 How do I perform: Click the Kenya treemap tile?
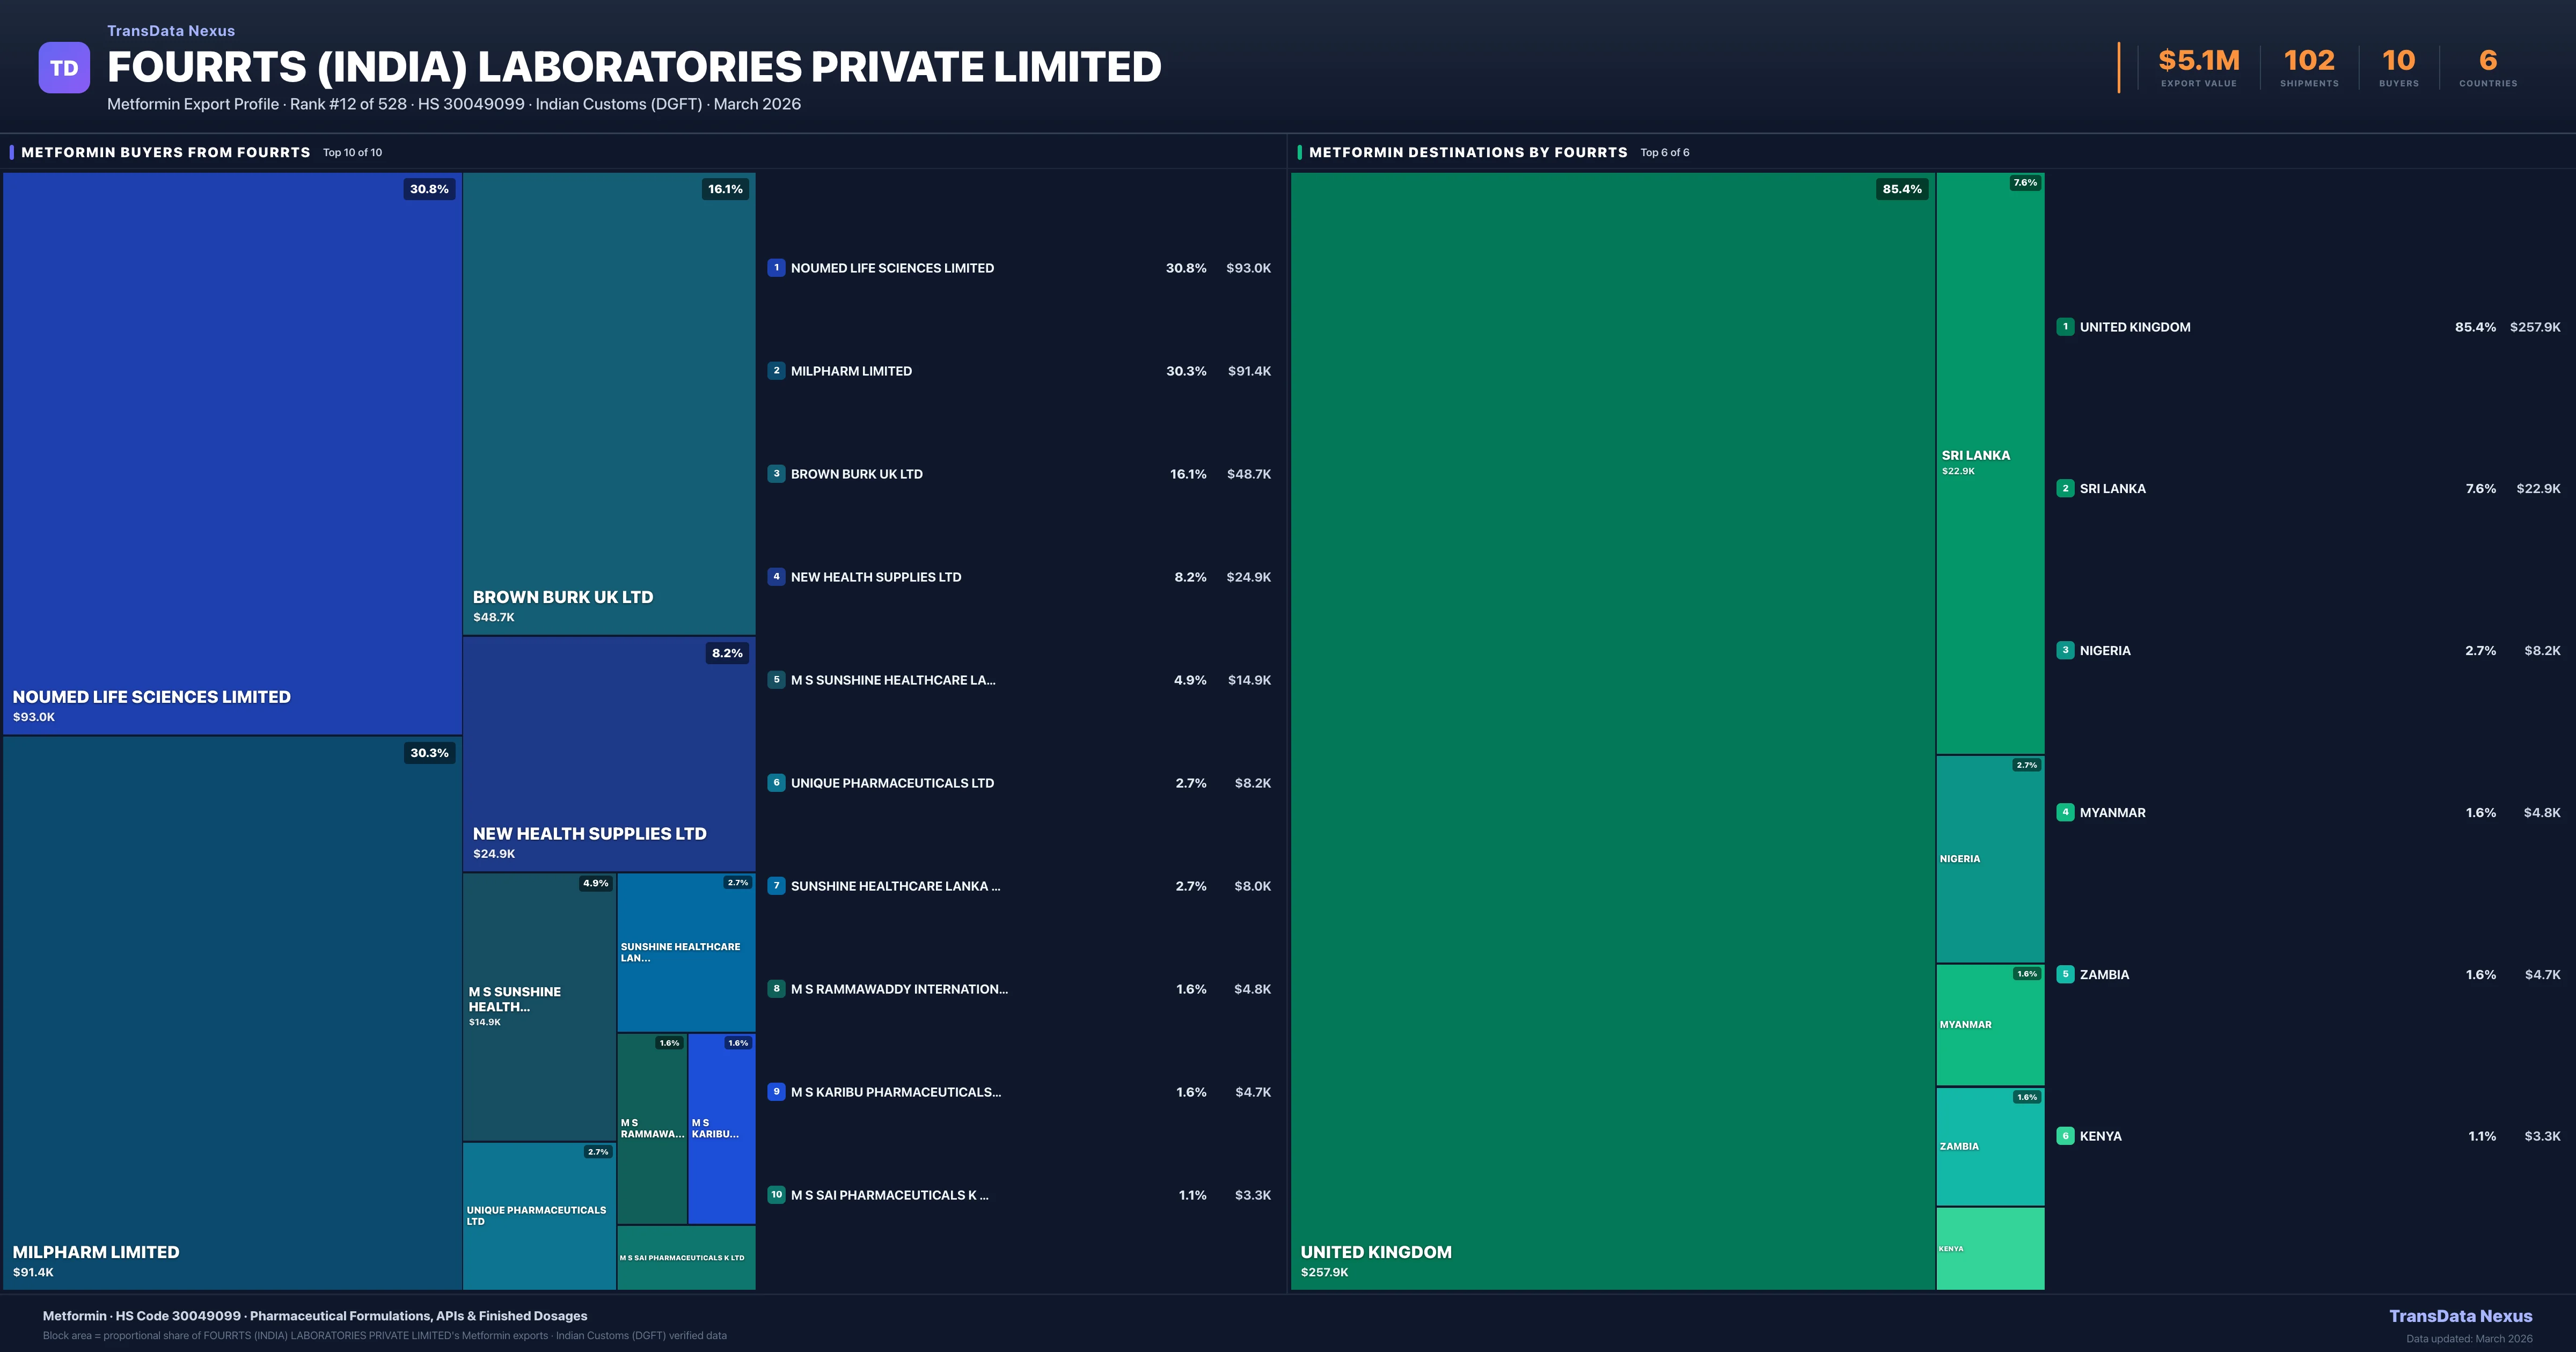[x=1990, y=1248]
